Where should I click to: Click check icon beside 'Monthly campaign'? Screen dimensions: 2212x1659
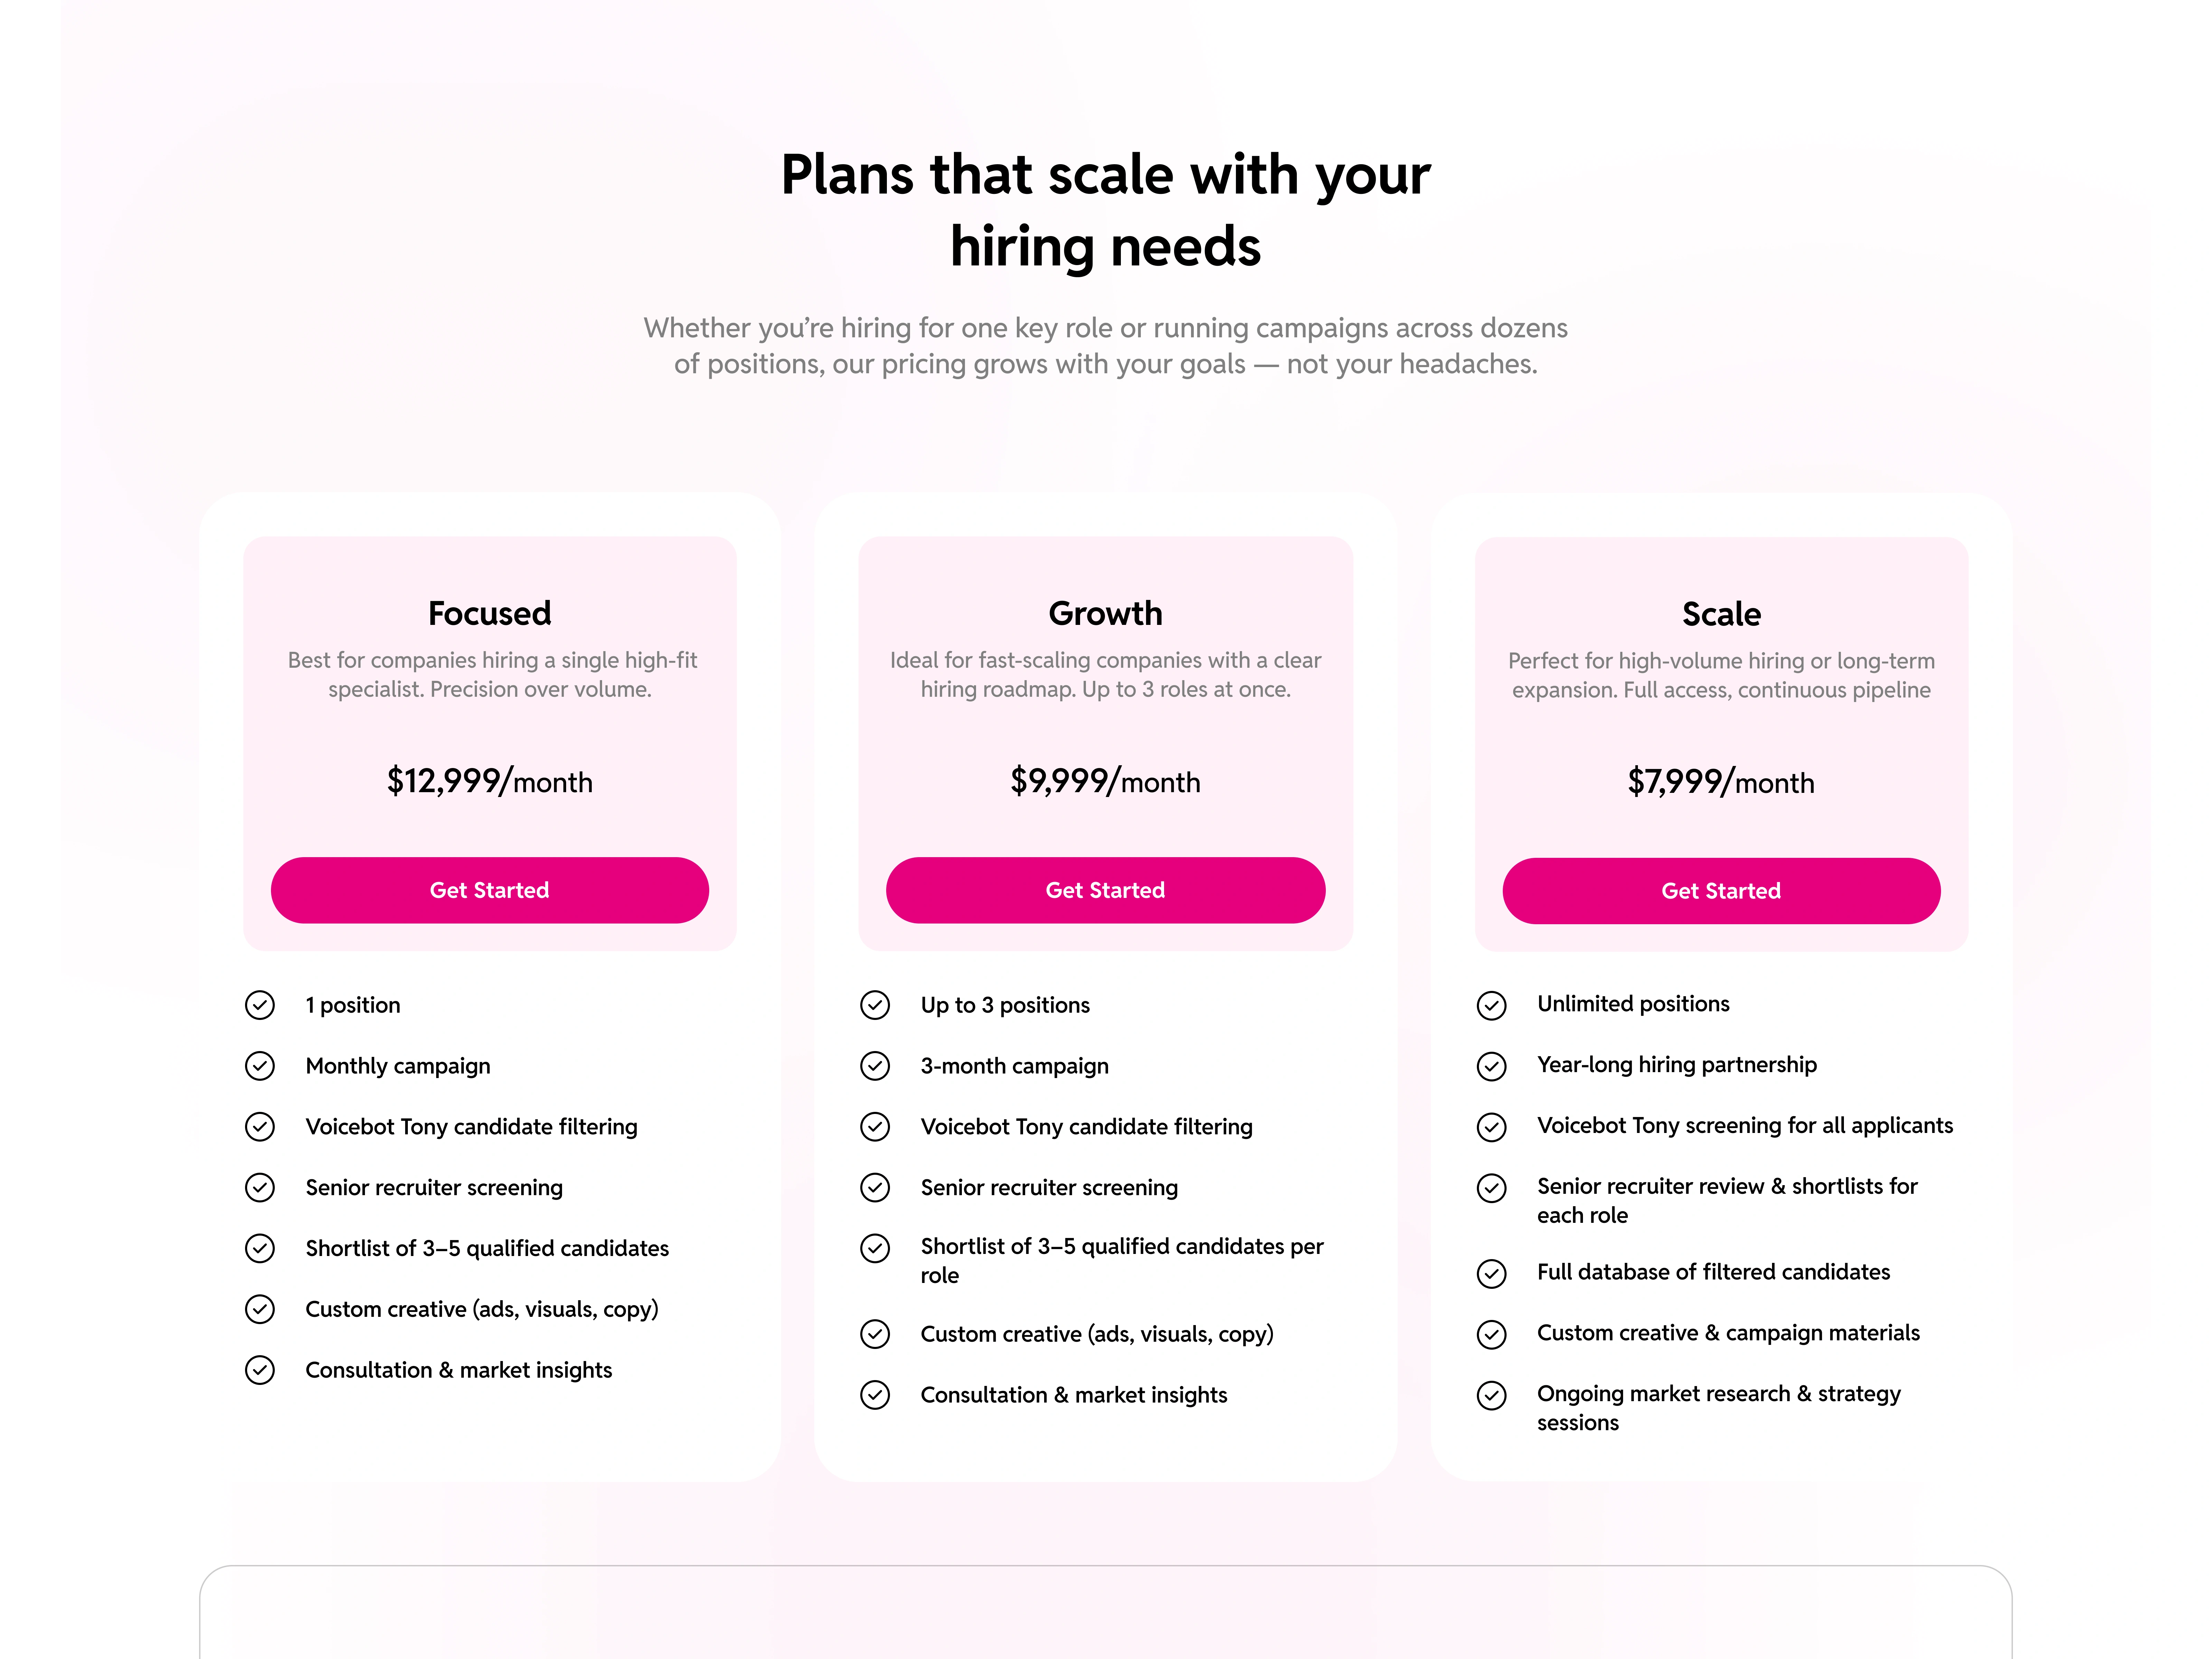(260, 1066)
